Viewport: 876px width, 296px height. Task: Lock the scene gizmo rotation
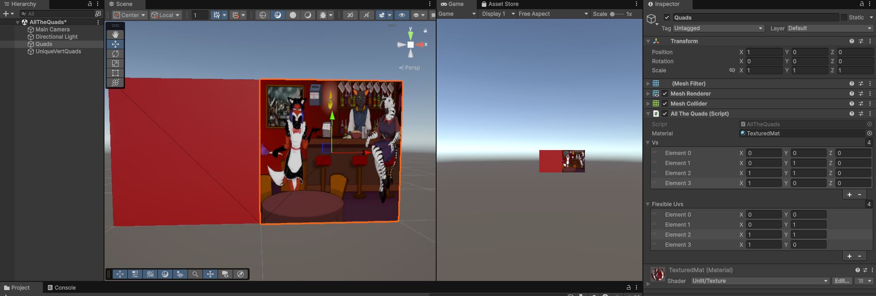tap(425, 31)
